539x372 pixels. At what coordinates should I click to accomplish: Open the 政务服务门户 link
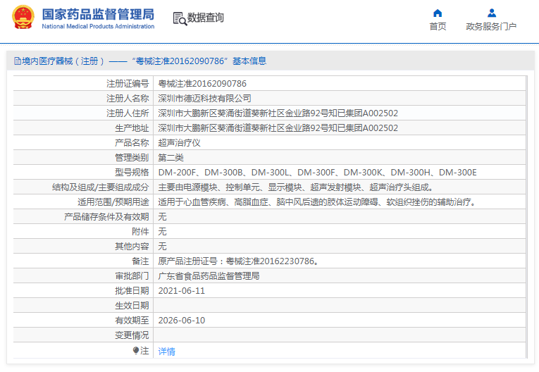pyautogui.click(x=491, y=27)
